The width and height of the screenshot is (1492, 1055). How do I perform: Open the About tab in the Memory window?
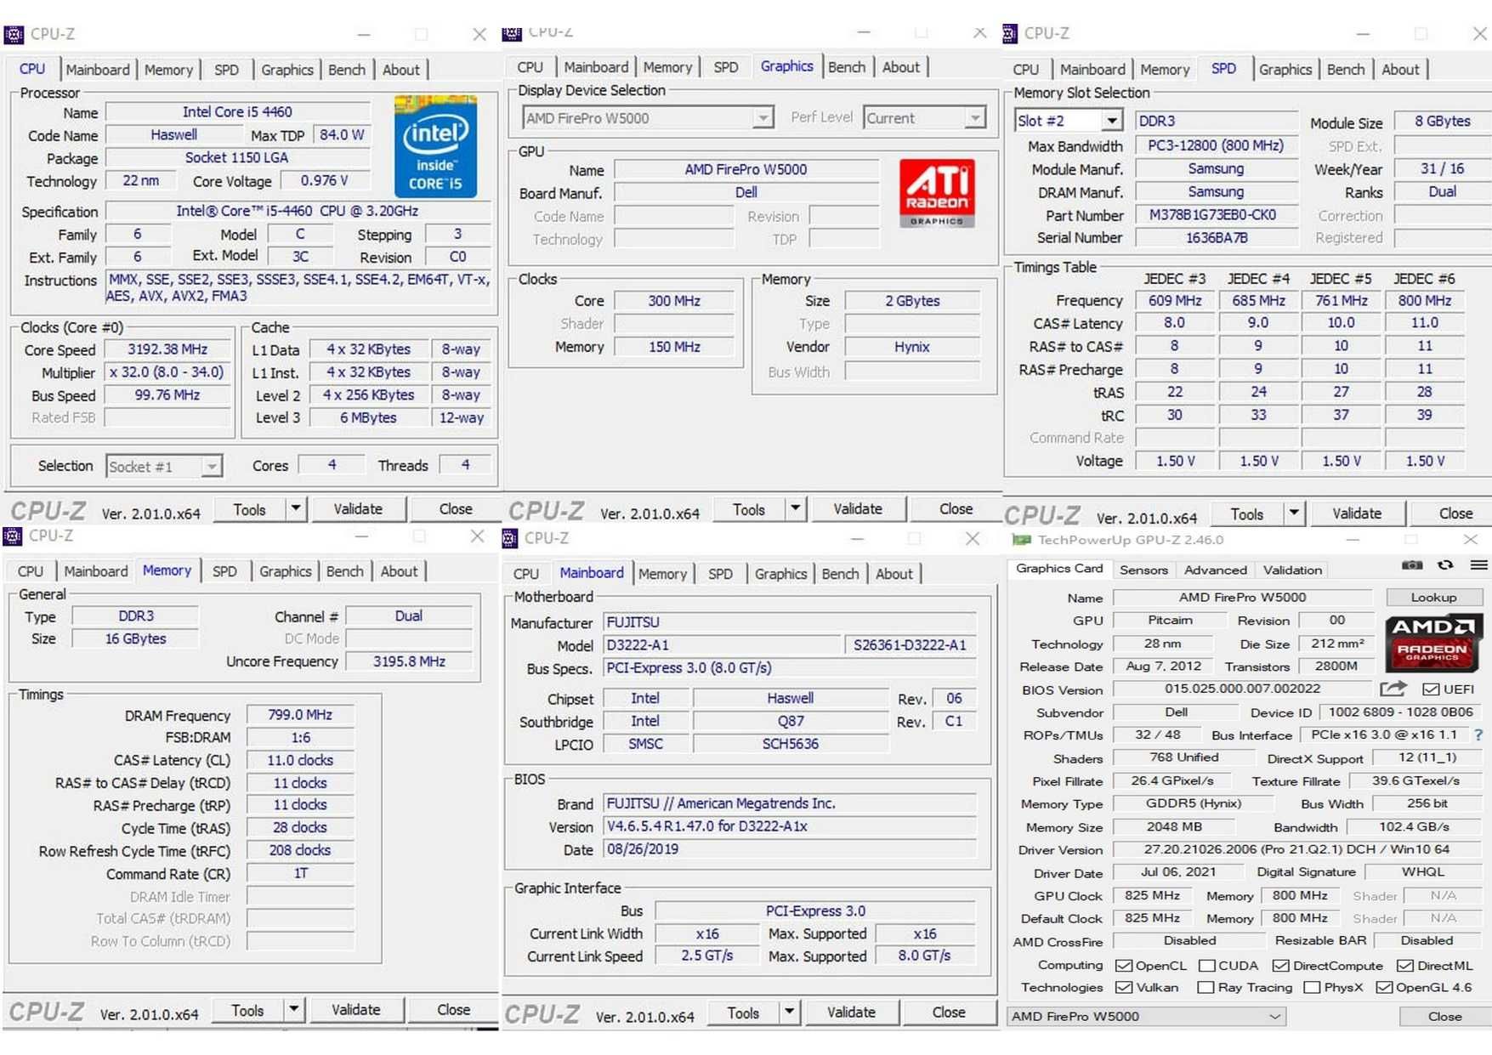tap(399, 571)
